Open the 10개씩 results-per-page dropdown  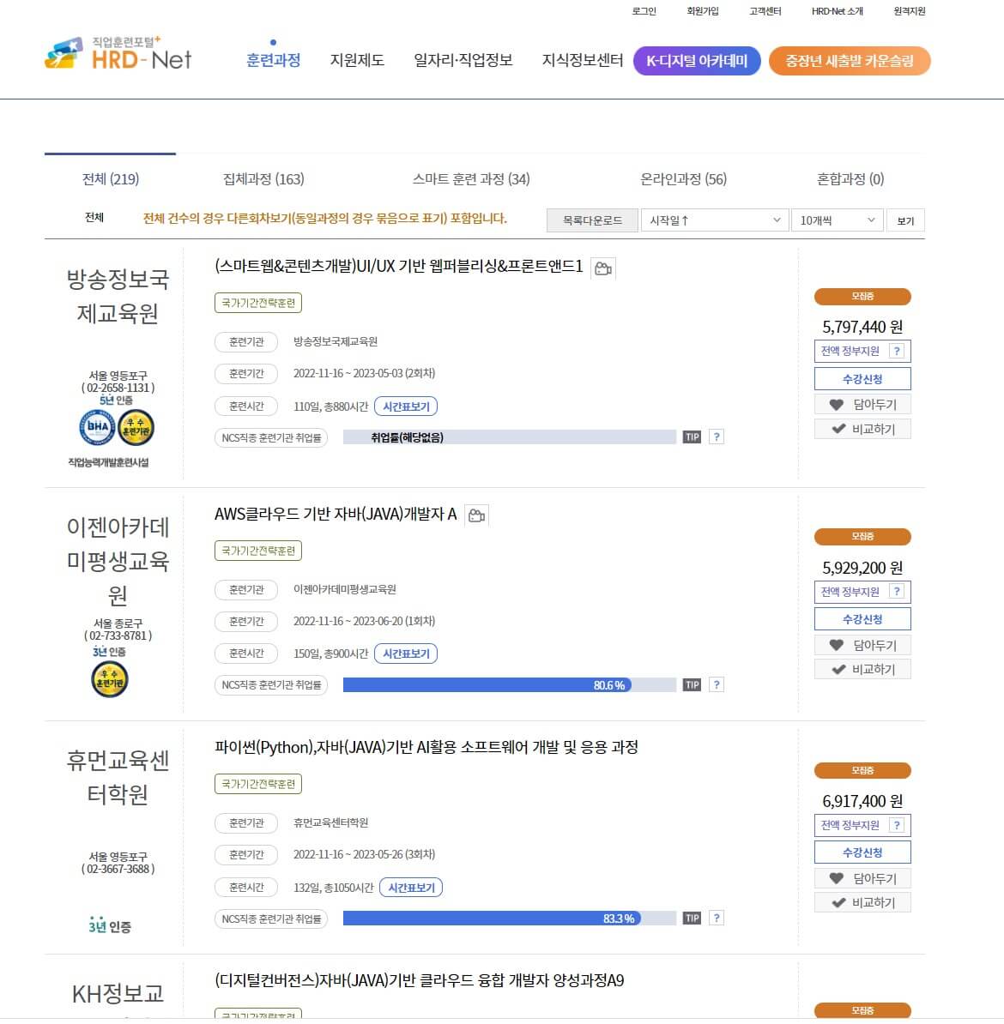(837, 220)
